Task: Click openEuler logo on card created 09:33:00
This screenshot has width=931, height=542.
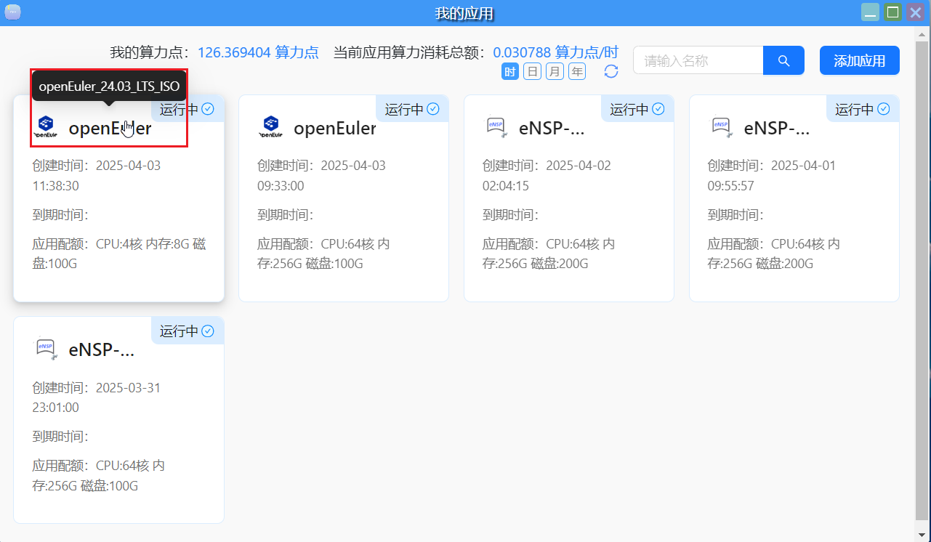Action: point(271,127)
